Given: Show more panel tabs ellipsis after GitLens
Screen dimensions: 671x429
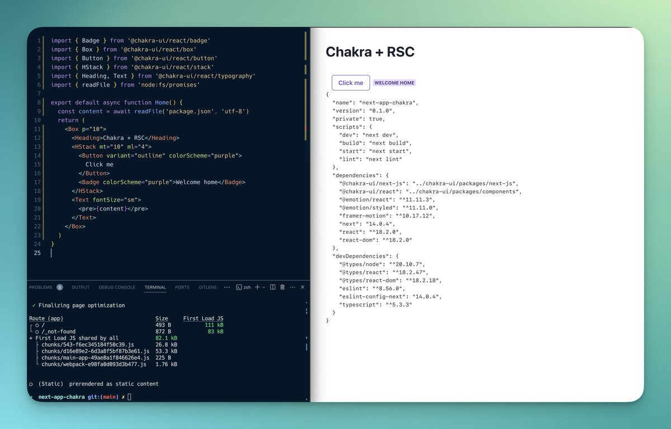Looking at the screenshot, I should 226,287.
